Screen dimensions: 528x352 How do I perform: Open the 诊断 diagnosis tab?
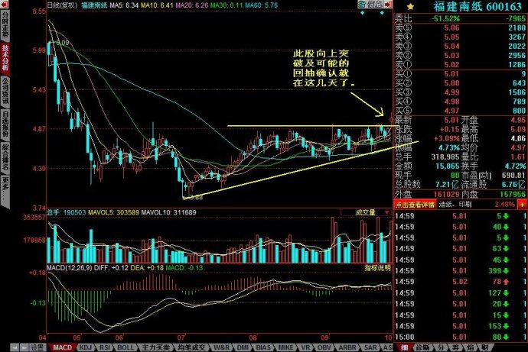[422, 347]
